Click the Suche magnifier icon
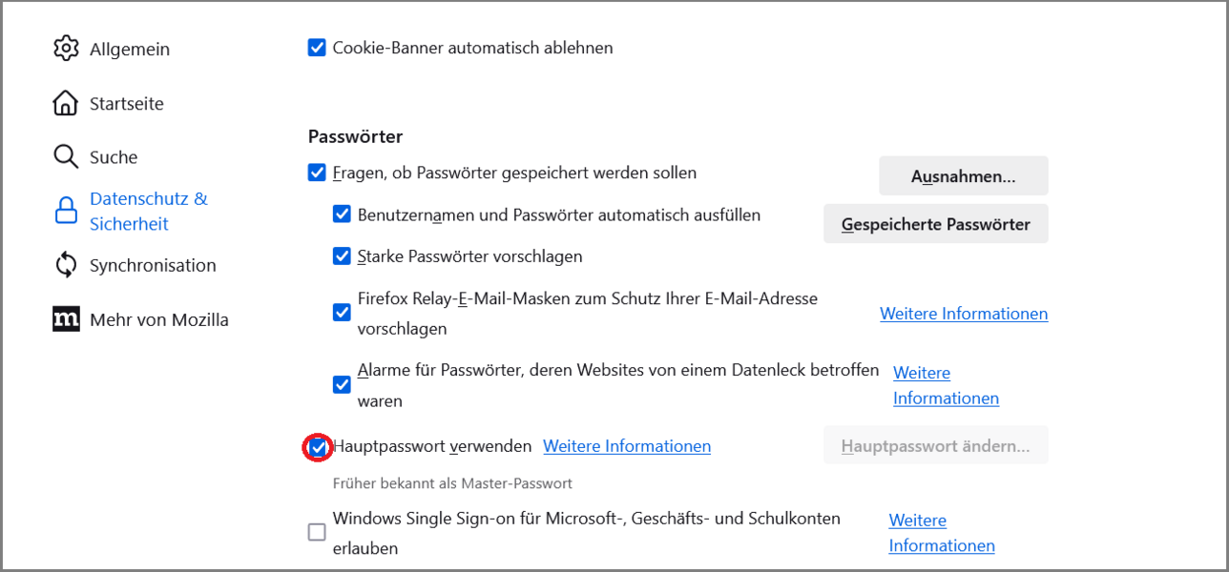 click(x=66, y=157)
